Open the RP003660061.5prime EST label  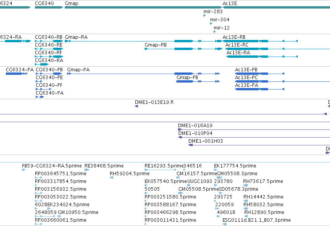pyautogui.click(x=60, y=220)
